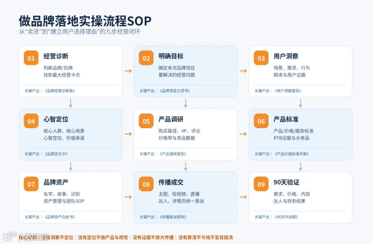Click key output 《品牌资产白皮书》
The width and height of the screenshot is (373, 244).
click(x=60, y=217)
